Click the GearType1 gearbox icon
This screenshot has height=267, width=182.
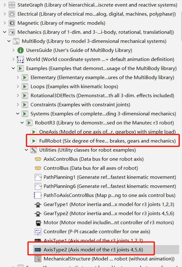click(x=38, y=204)
